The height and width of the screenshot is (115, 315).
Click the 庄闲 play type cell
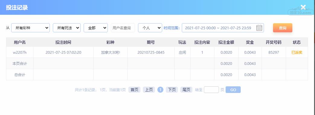pyautogui.click(x=182, y=53)
